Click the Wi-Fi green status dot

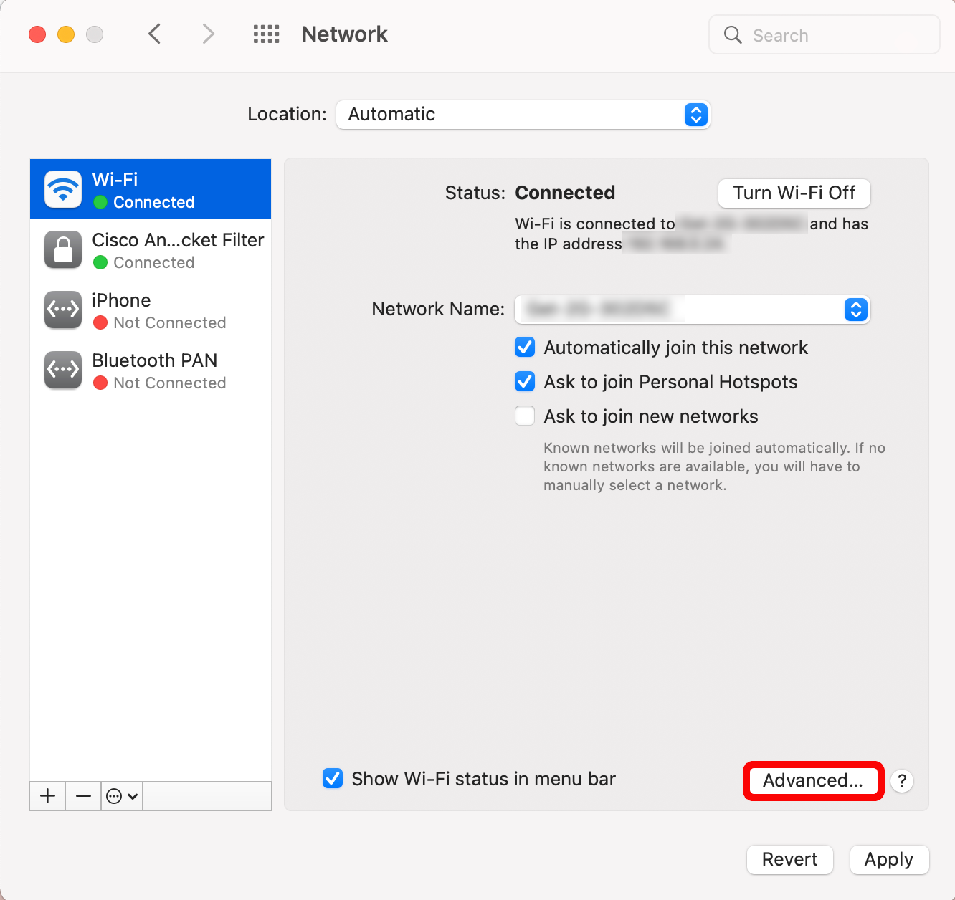100,202
